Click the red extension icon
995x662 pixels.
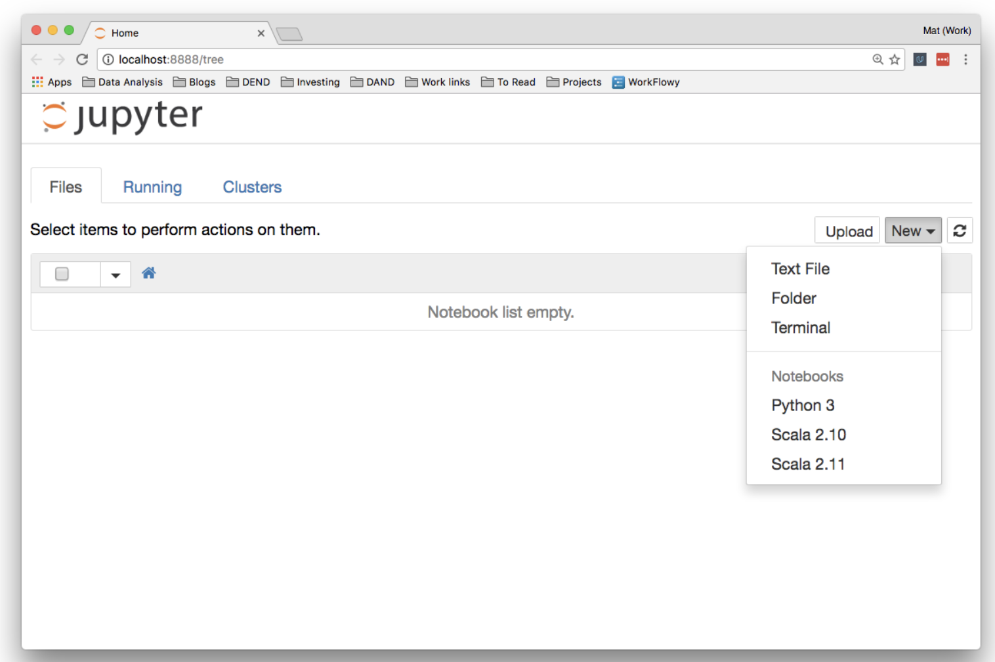pos(942,59)
